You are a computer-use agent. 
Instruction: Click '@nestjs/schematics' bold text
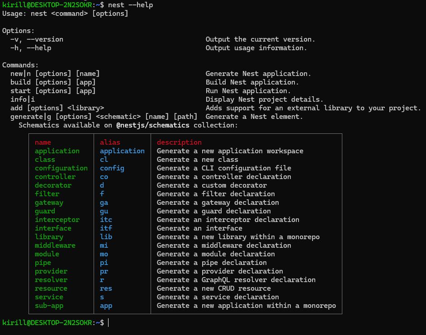[x=153, y=125]
